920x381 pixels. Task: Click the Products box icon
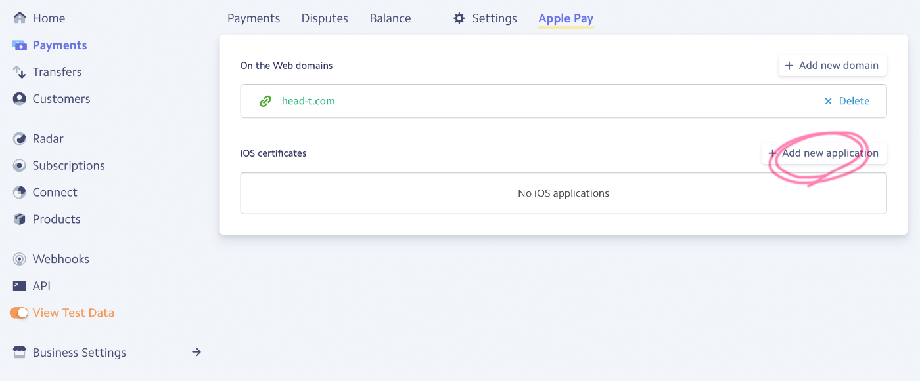tap(20, 220)
